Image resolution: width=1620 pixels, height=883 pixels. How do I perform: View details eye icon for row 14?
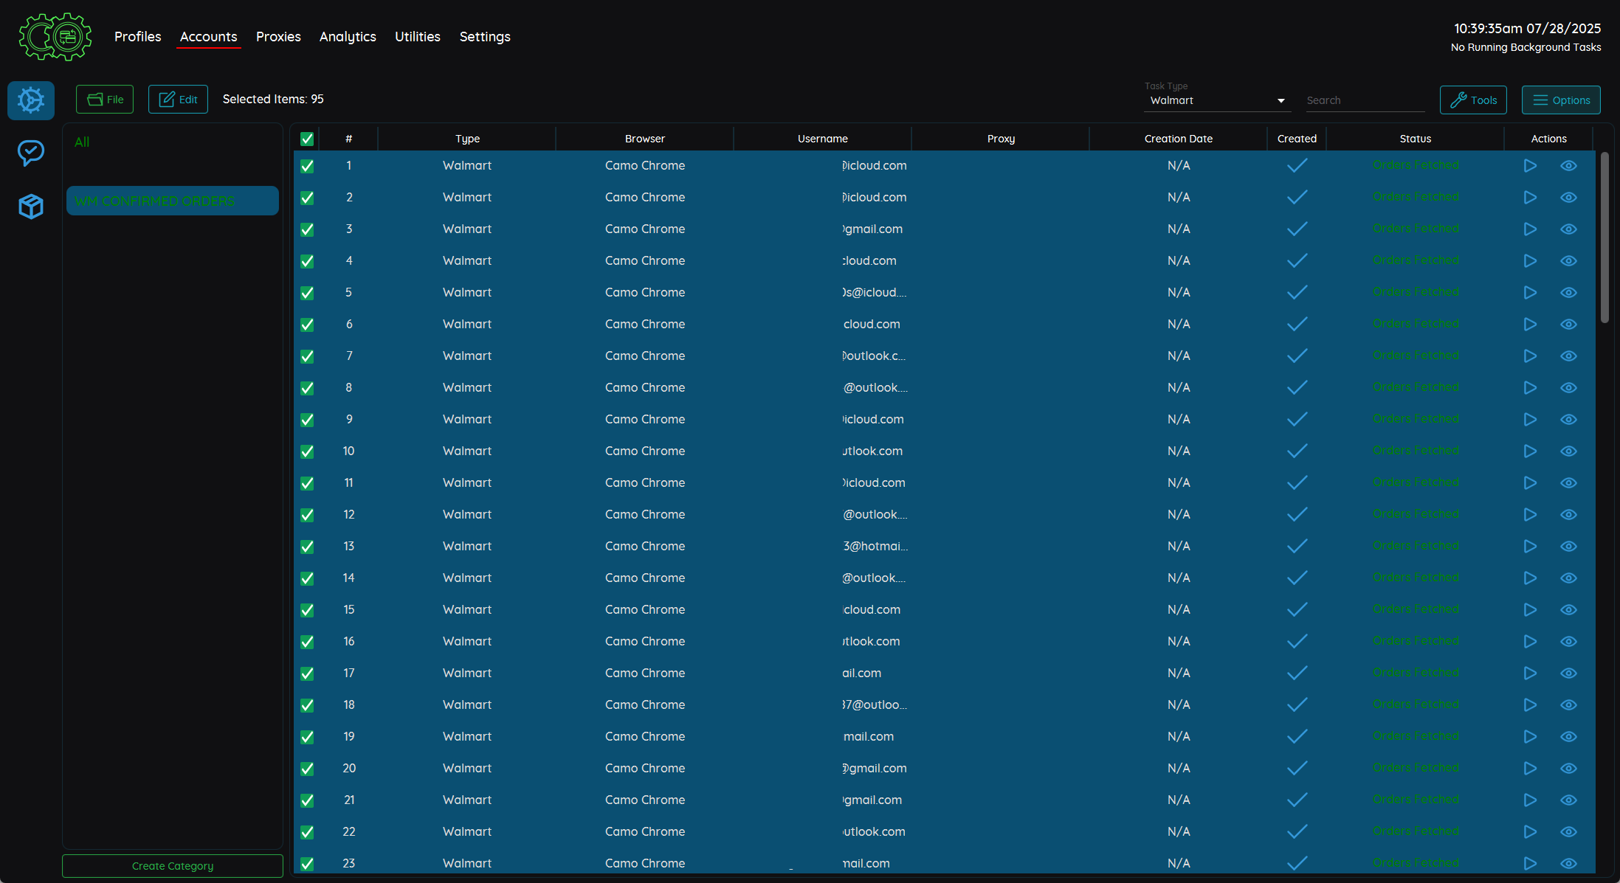coord(1569,578)
